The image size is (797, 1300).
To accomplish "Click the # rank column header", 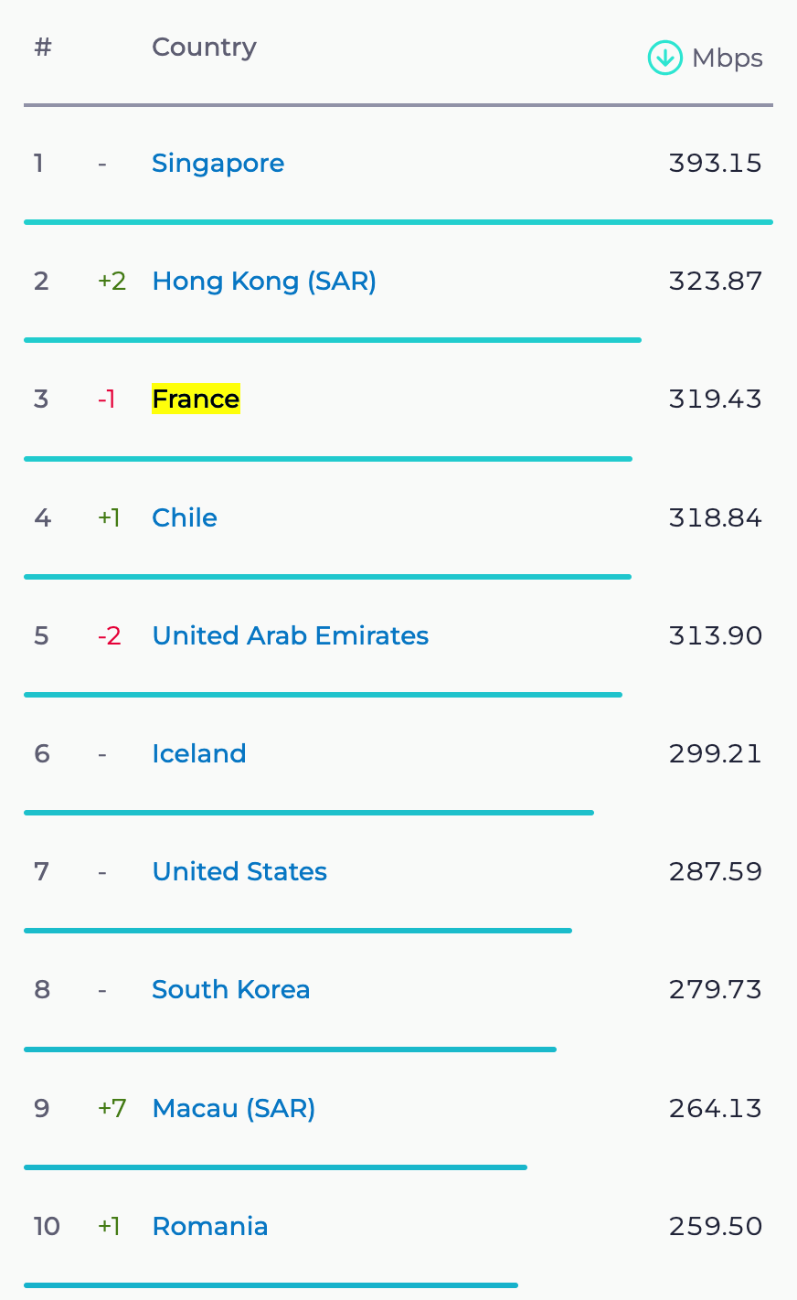I will click(x=43, y=47).
